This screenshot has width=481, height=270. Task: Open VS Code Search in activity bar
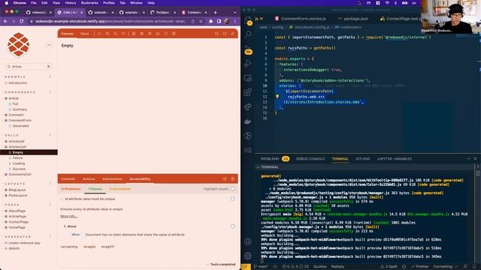click(x=248, y=34)
